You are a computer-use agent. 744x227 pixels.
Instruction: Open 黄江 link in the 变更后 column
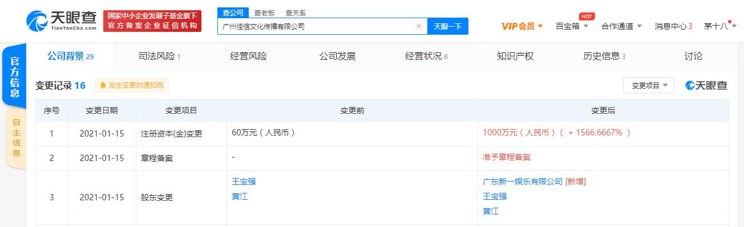click(x=491, y=211)
